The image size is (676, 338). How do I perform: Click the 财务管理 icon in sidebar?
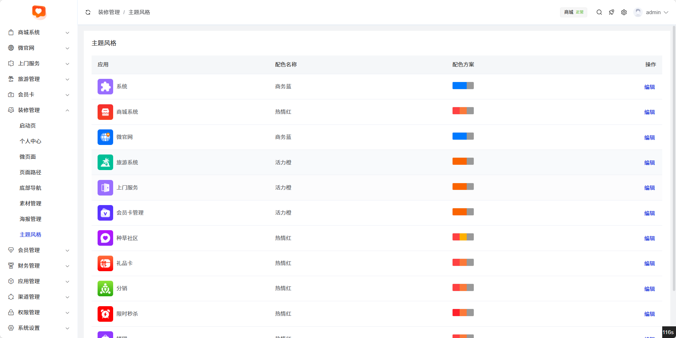click(11, 266)
